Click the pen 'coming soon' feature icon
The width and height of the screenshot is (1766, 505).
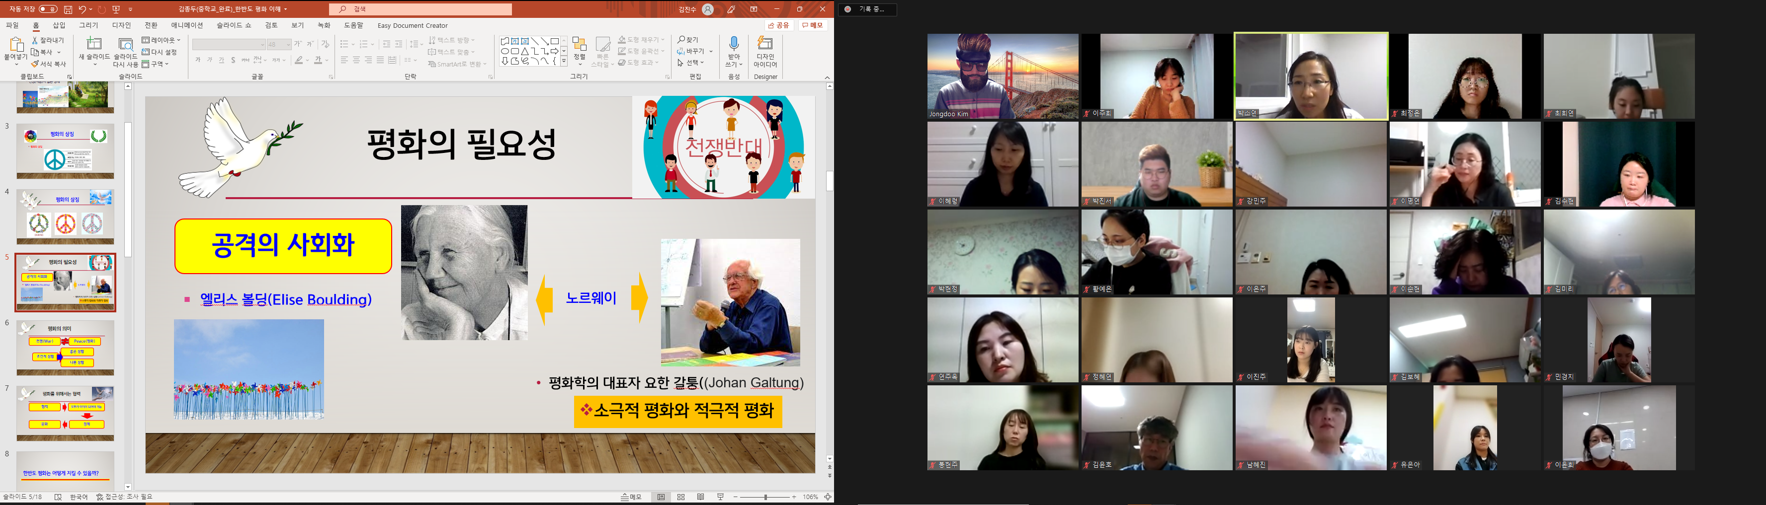pyautogui.click(x=732, y=9)
